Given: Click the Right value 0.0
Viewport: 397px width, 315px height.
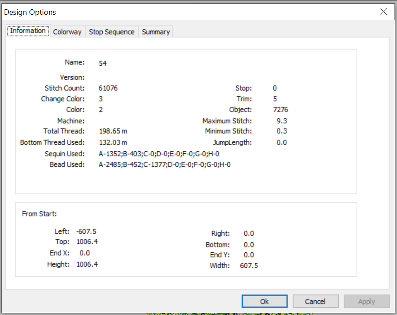Looking at the screenshot, I should coord(249,233).
